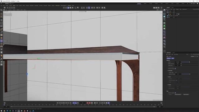
Task: Switch to the Model layout tab
Action: click(145, 3)
